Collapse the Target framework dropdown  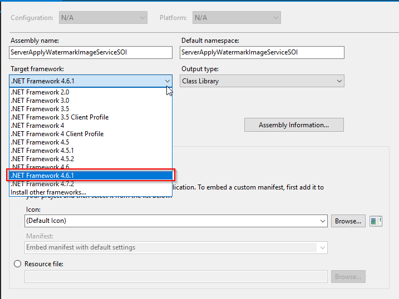(91, 81)
